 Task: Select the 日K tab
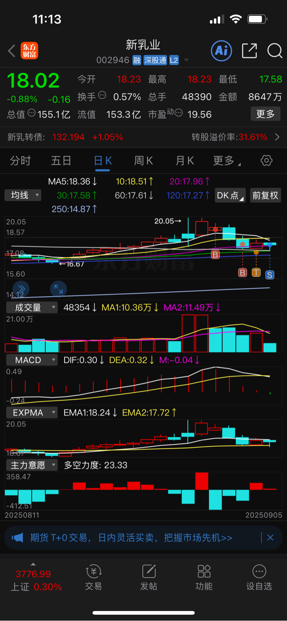pyautogui.click(x=103, y=161)
